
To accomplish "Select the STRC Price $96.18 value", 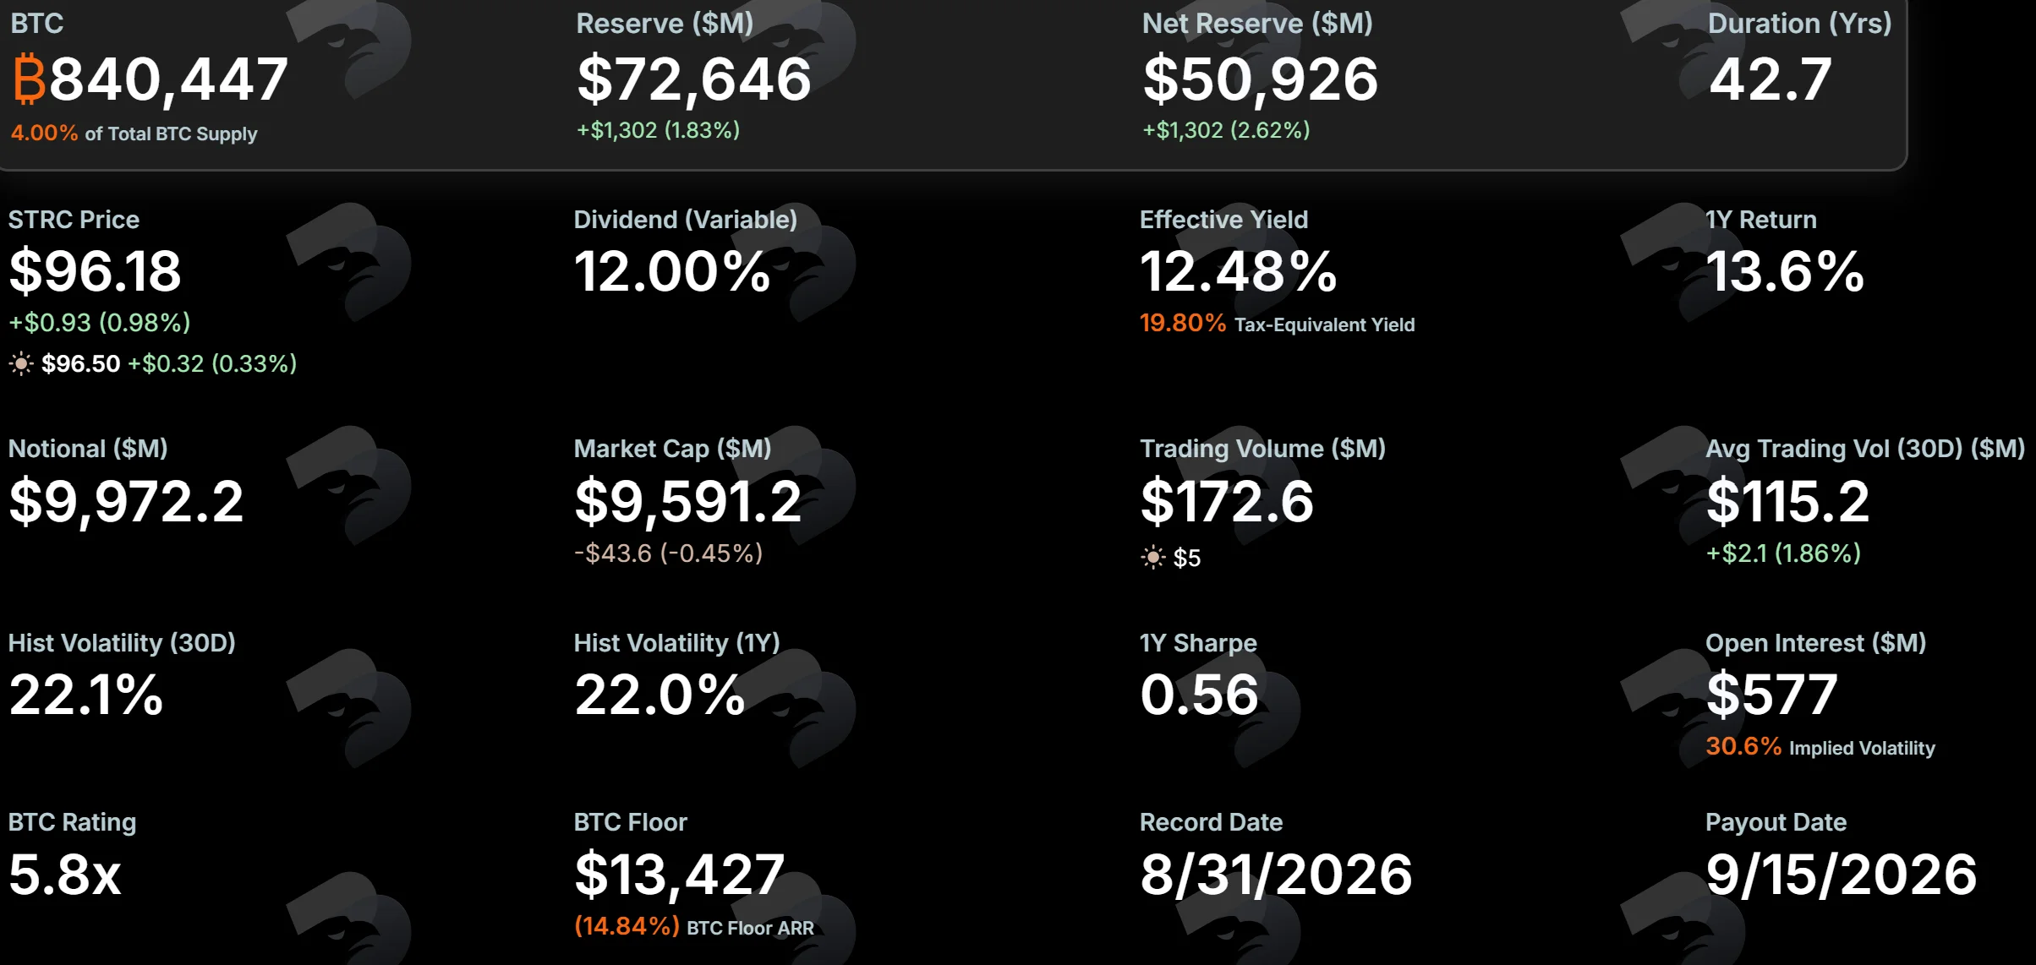I will (x=95, y=271).
